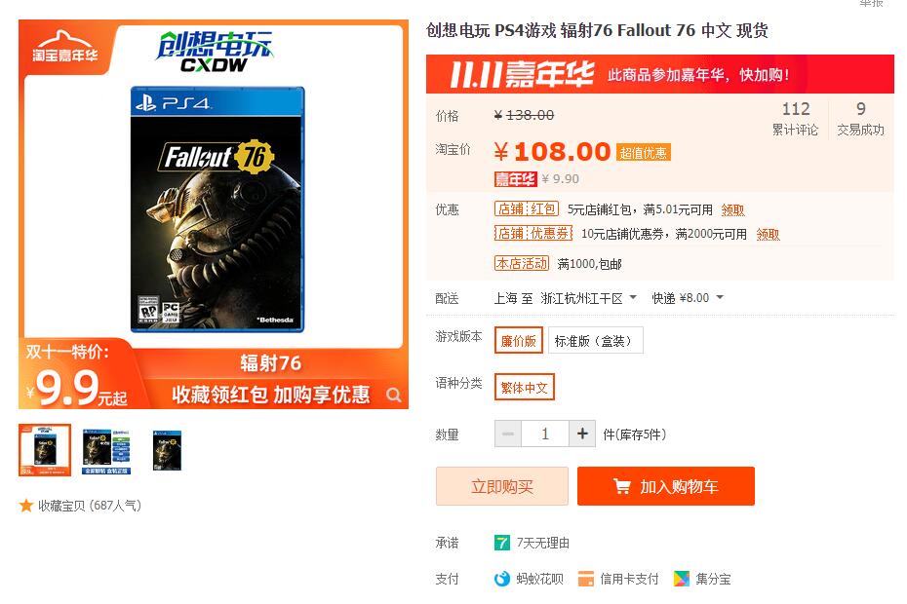Click the Ant Huabei payment icon

point(502,579)
